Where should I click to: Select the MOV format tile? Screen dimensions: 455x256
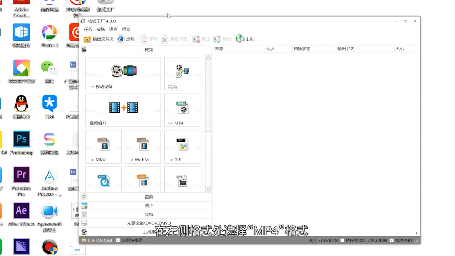103,180
